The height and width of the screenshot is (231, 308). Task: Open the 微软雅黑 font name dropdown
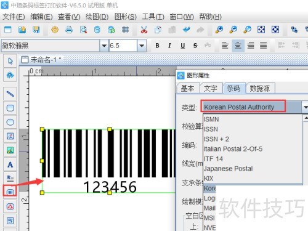point(104,46)
